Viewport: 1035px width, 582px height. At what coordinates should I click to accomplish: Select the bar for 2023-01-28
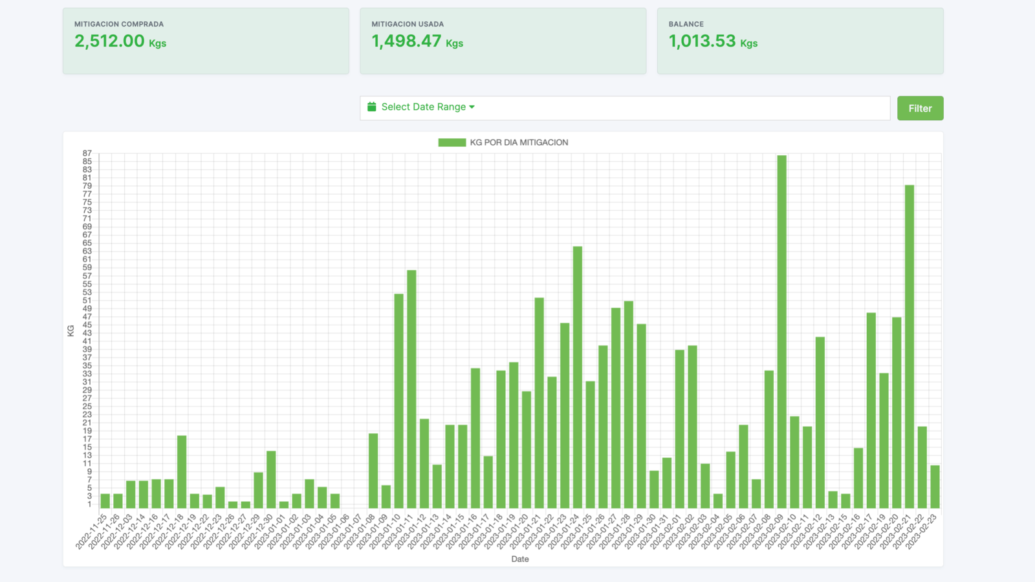(x=629, y=405)
